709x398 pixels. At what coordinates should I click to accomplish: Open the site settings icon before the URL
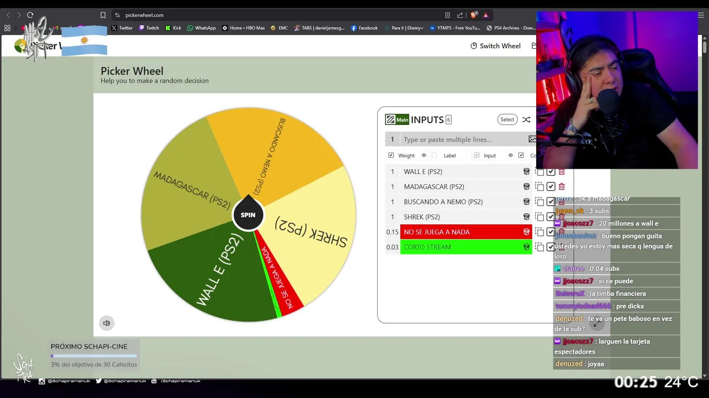117,15
